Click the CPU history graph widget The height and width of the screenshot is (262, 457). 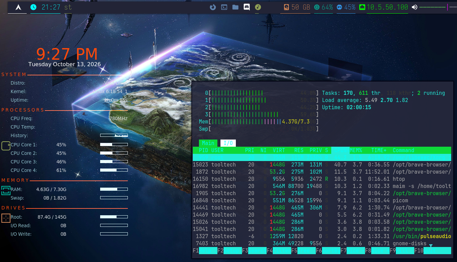[114, 135]
